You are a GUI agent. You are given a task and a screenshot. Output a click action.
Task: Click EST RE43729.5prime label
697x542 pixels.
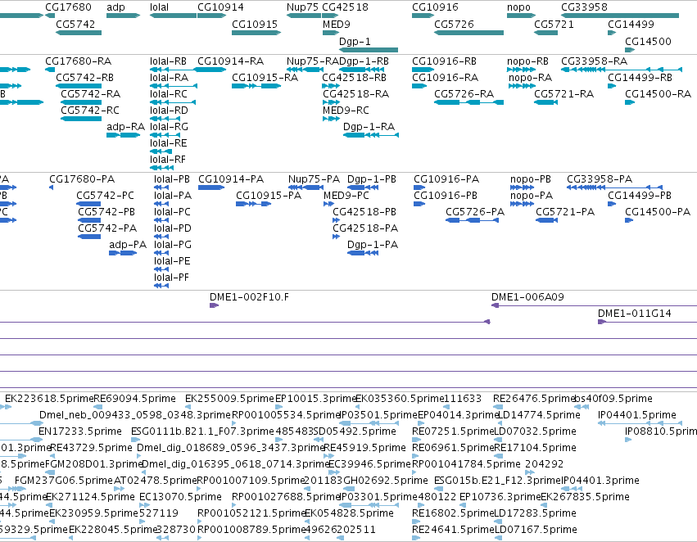pos(91,447)
